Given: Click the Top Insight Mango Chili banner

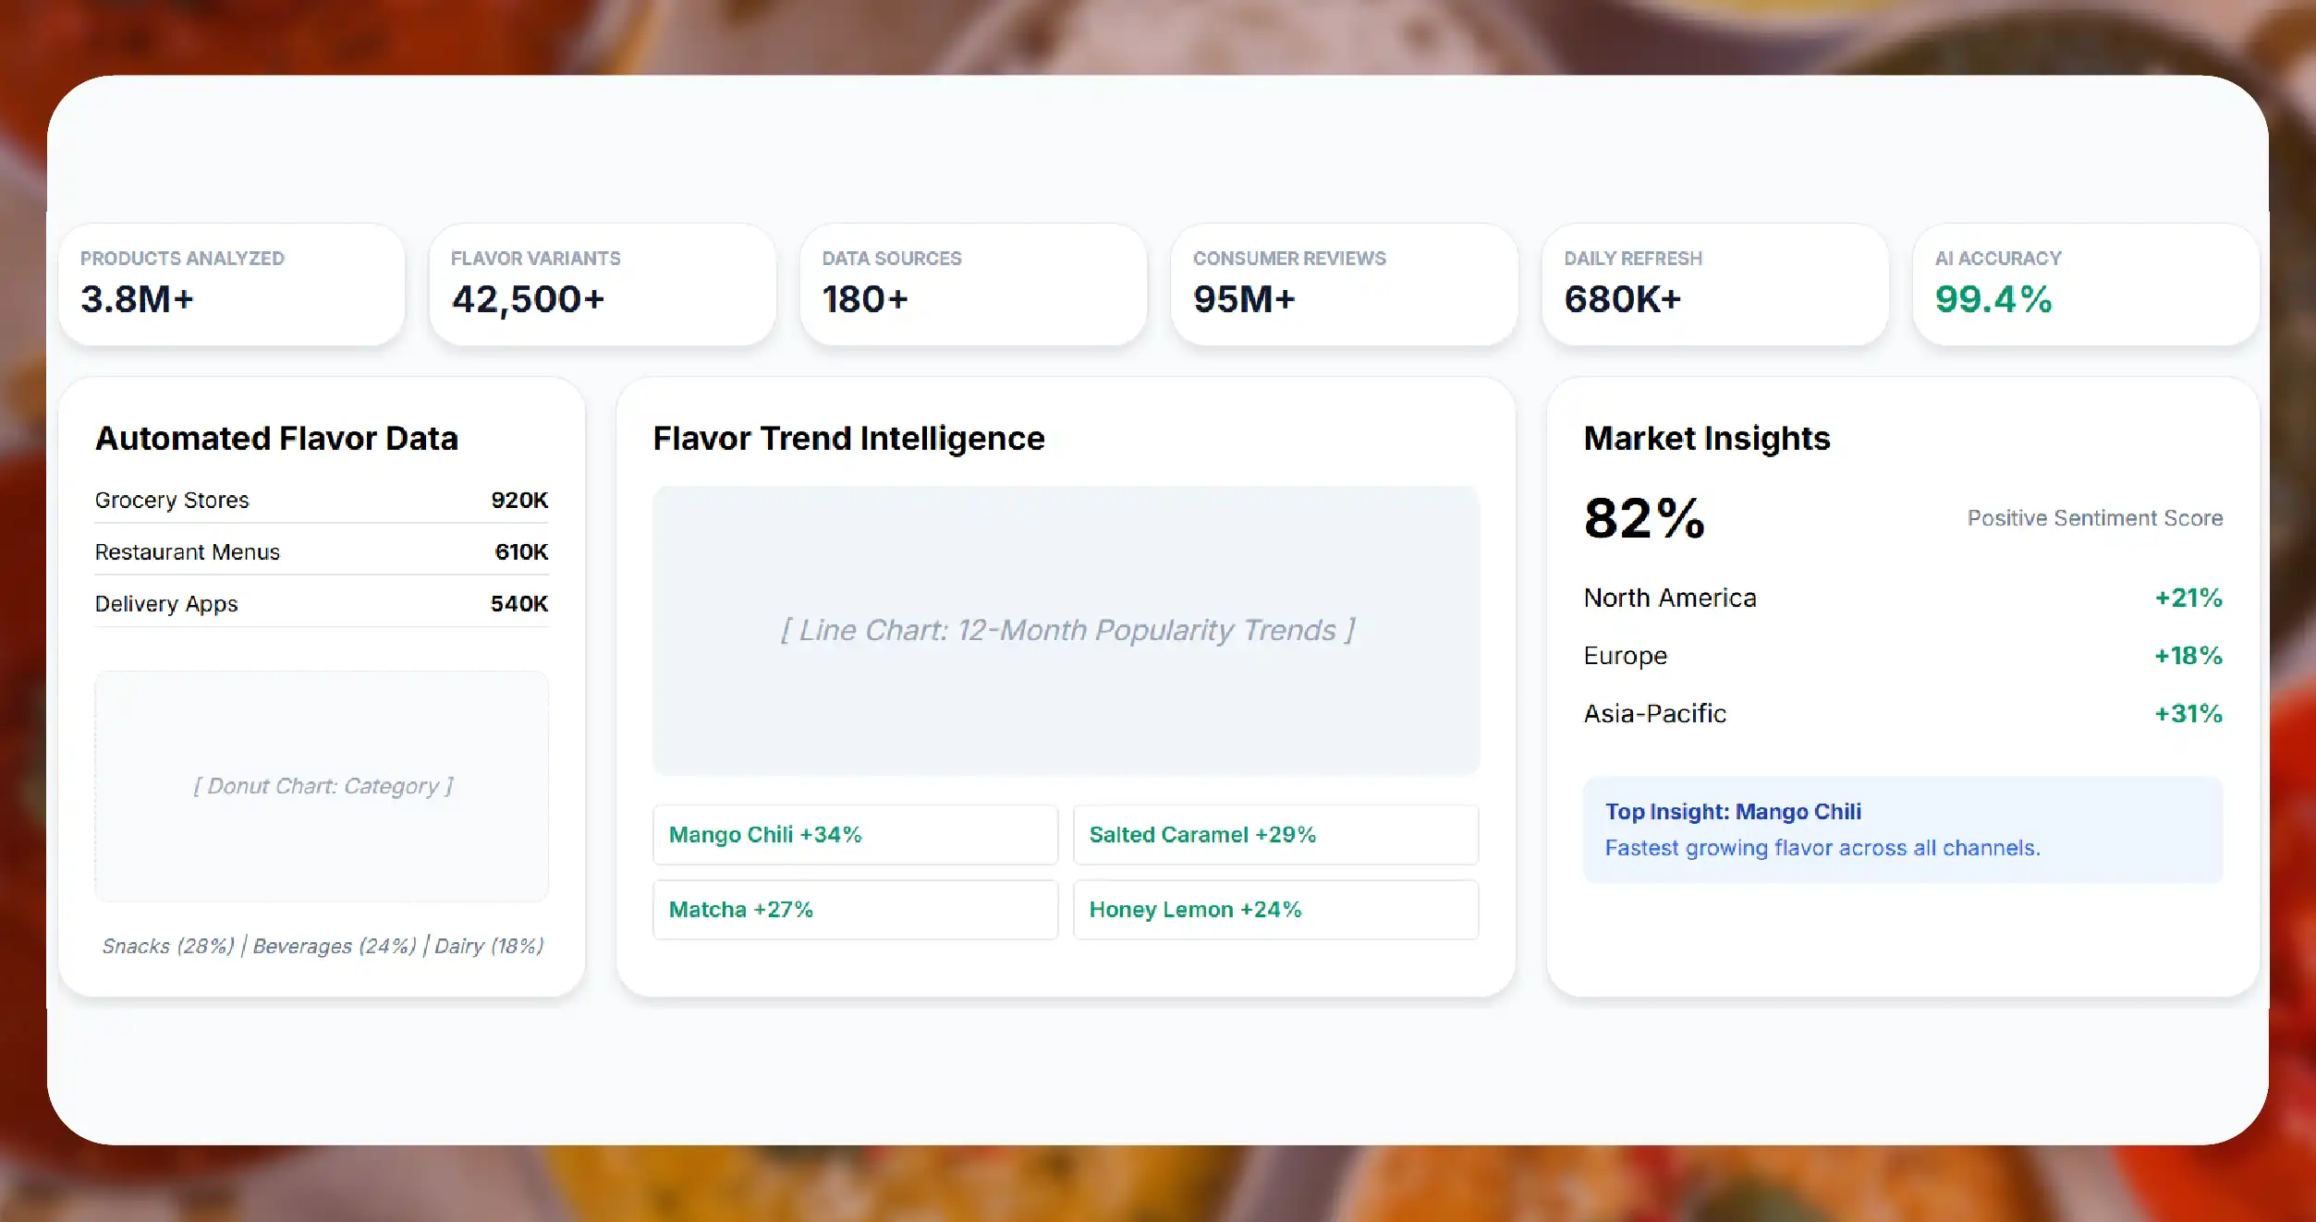Looking at the screenshot, I should tap(1903, 829).
